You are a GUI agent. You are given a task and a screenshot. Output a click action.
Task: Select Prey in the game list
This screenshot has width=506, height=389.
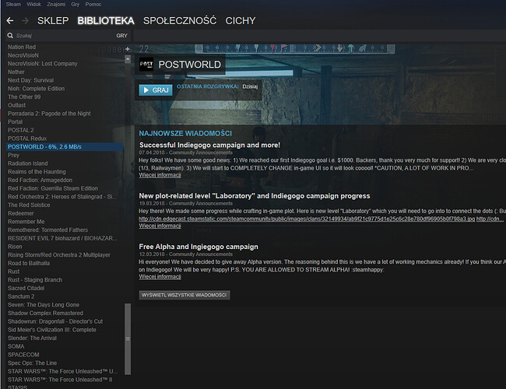[x=13, y=155]
